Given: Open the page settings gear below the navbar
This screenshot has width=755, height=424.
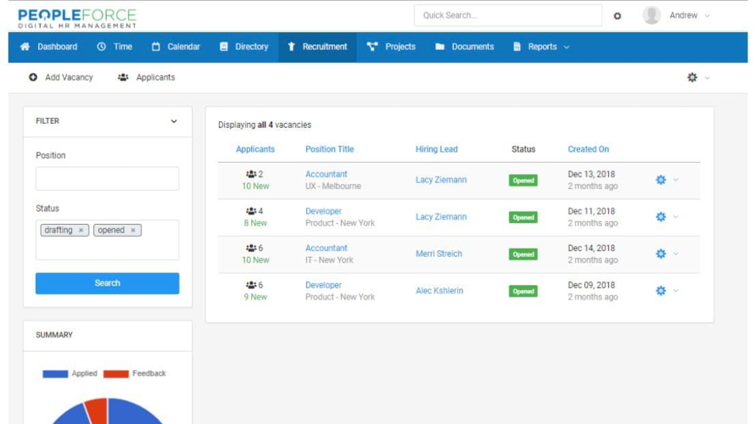Looking at the screenshot, I should [692, 77].
